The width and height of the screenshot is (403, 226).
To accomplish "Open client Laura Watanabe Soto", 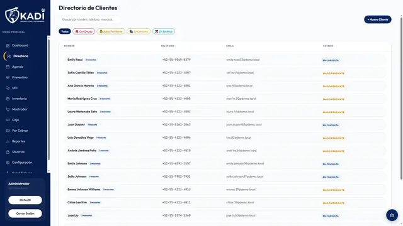I will coord(225,112).
